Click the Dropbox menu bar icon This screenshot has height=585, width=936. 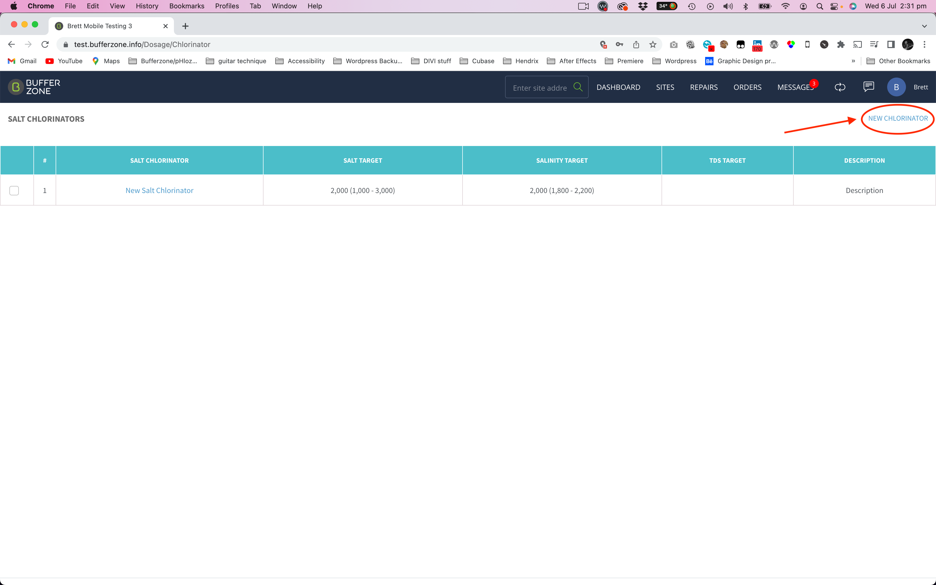[643, 6]
